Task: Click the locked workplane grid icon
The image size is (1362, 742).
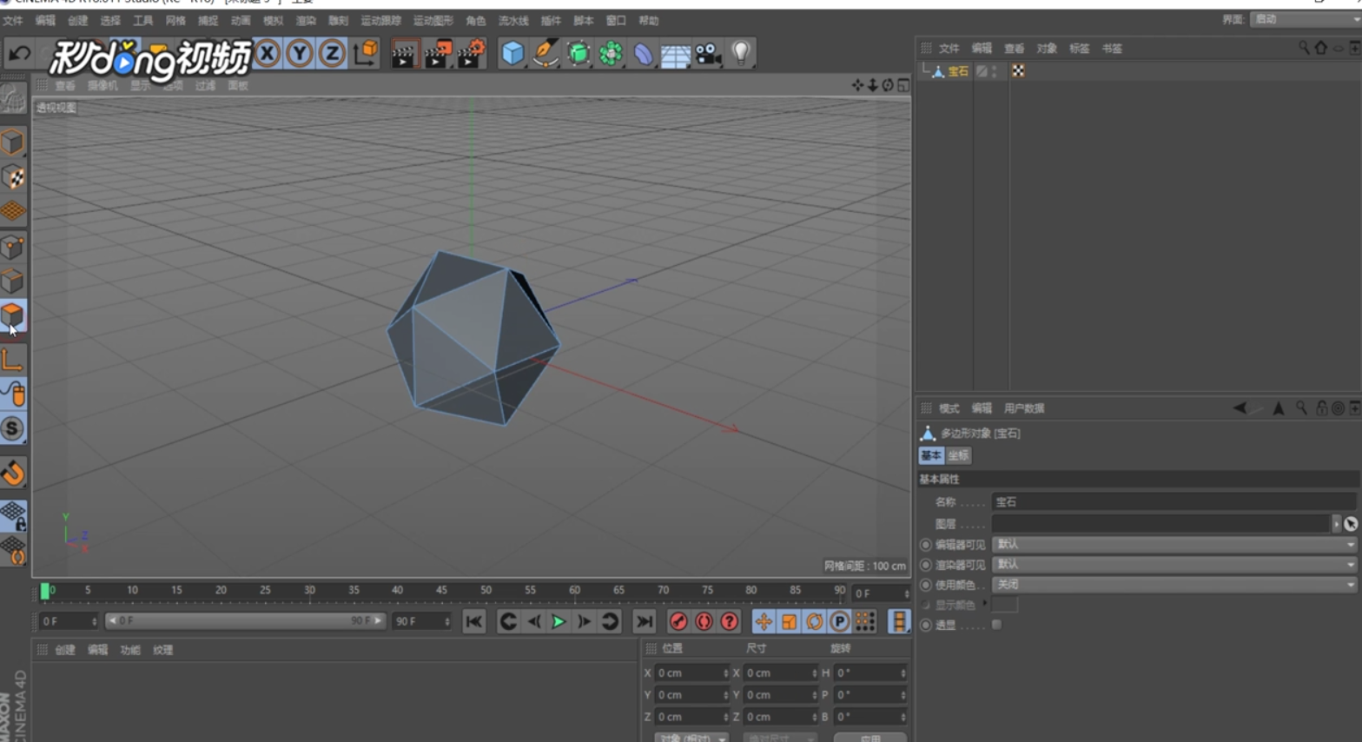Action: [x=13, y=515]
